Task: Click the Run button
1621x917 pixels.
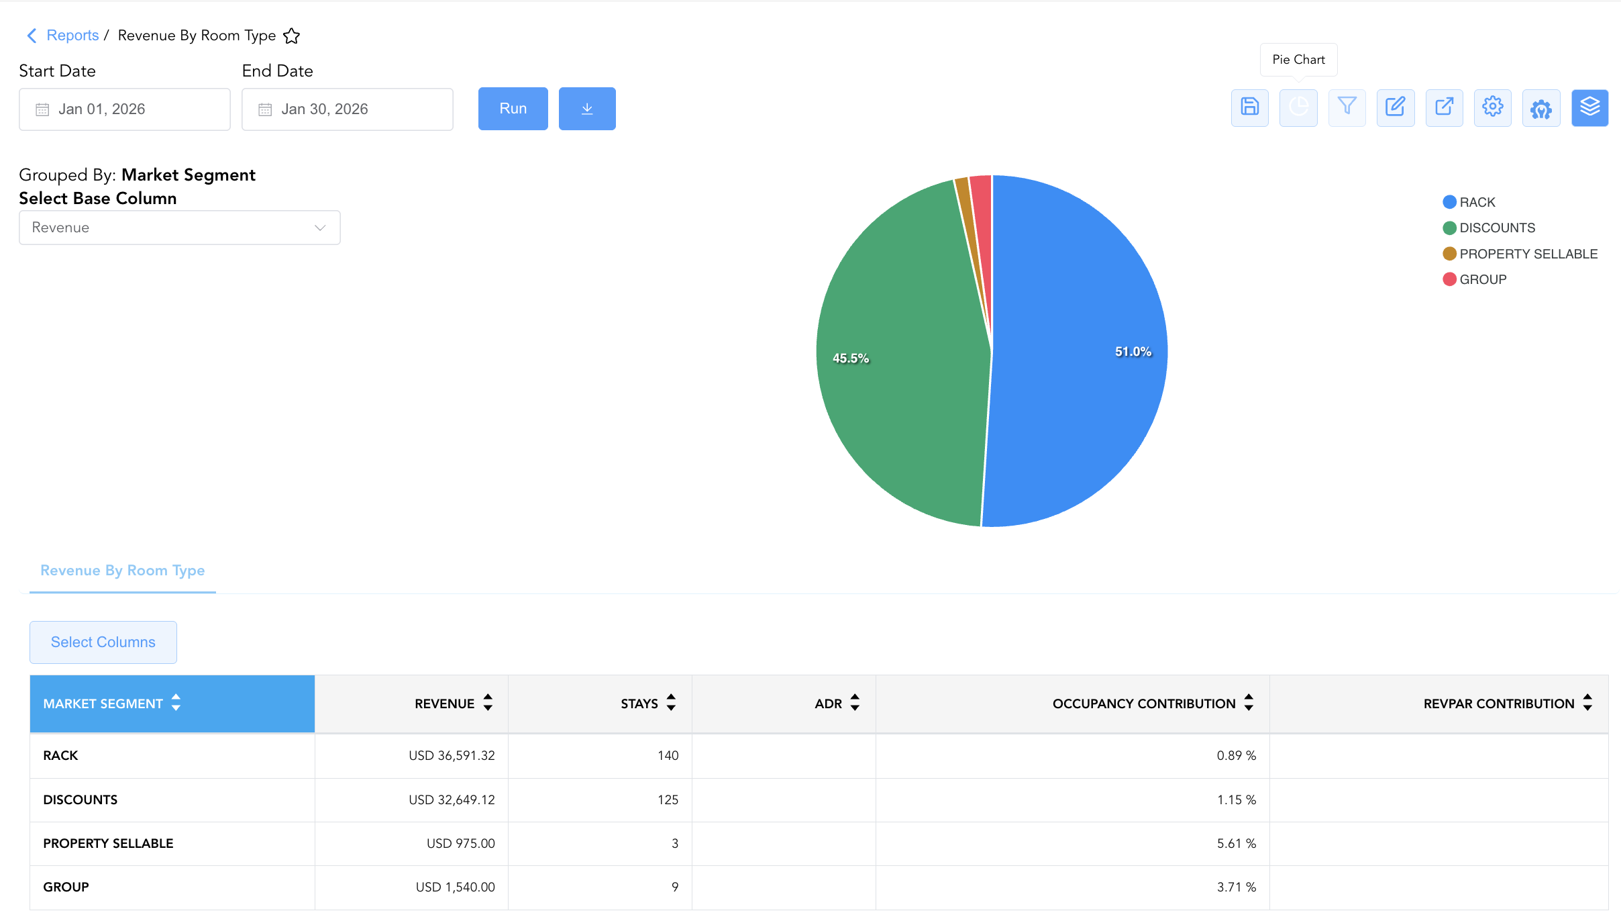Action: pos(513,109)
